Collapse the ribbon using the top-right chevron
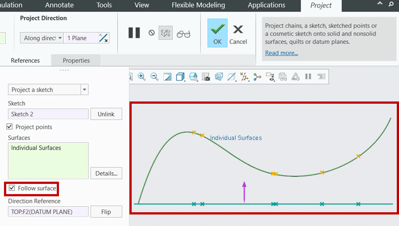This screenshot has width=399, height=226. point(380,4)
